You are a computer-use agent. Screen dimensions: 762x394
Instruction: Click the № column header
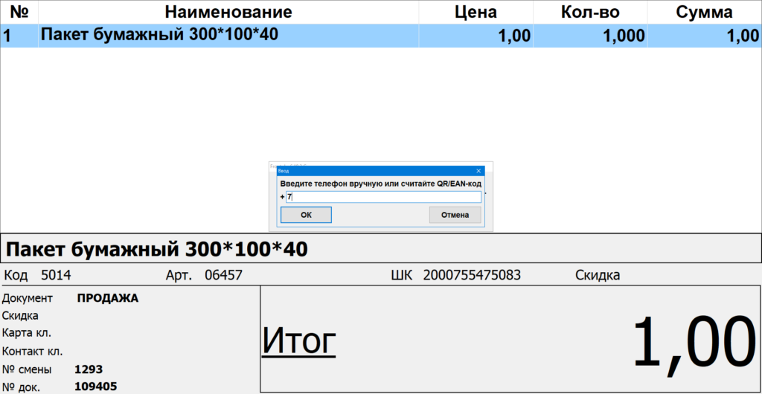click(19, 12)
